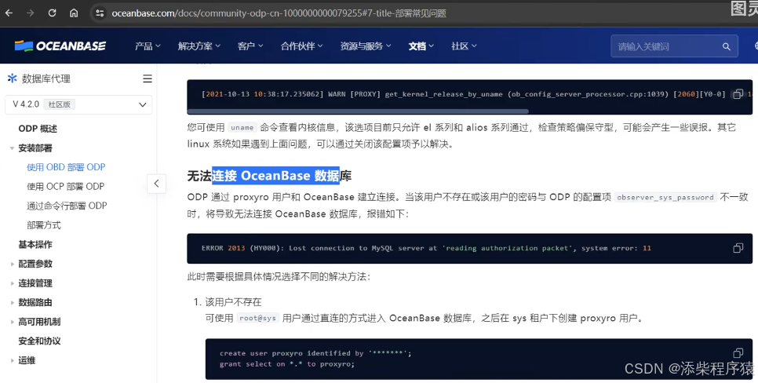Open the sidebar hamburger menu icon

pyautogui.click(x=148, y=78)
